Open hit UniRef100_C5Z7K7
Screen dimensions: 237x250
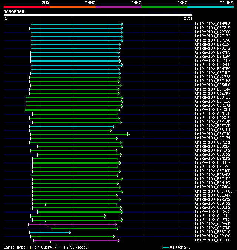(x=213, y=93)
